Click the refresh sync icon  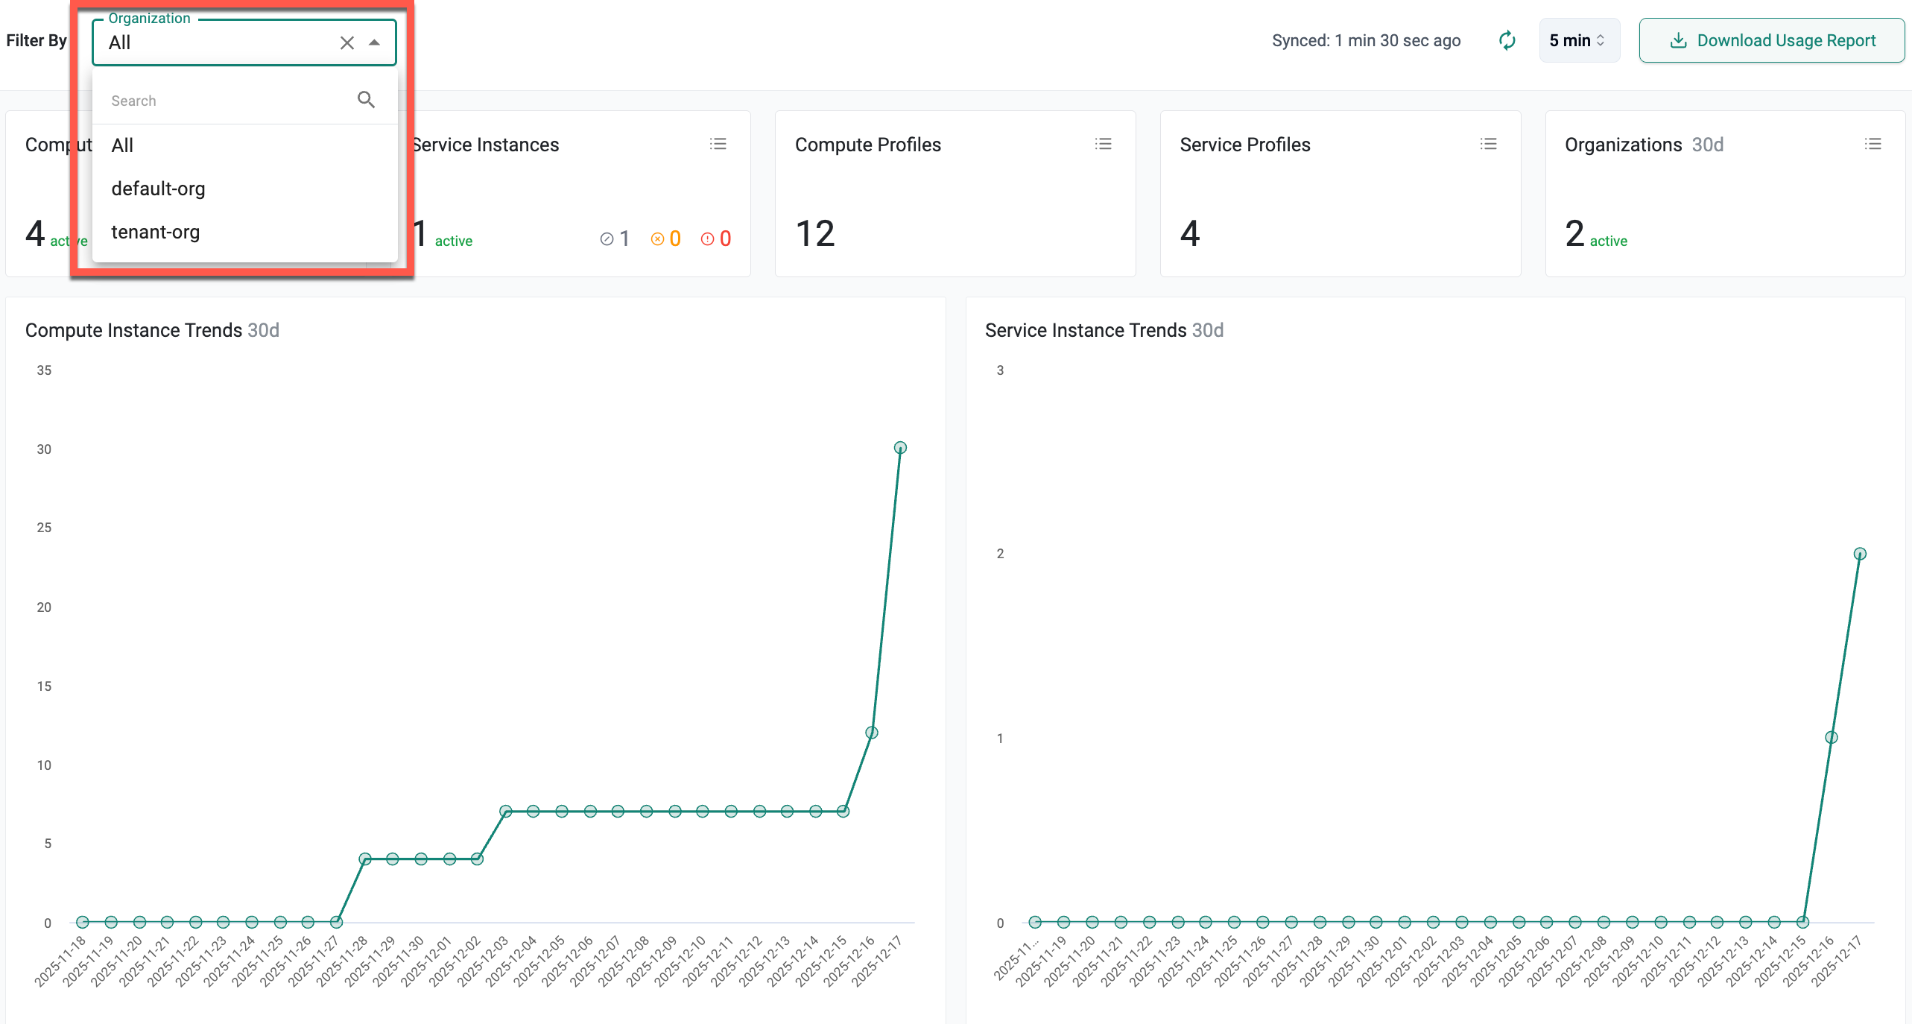pos(1507,40)
